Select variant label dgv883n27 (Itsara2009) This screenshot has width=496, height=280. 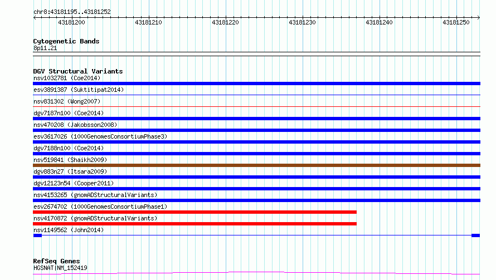pos(70,171)
